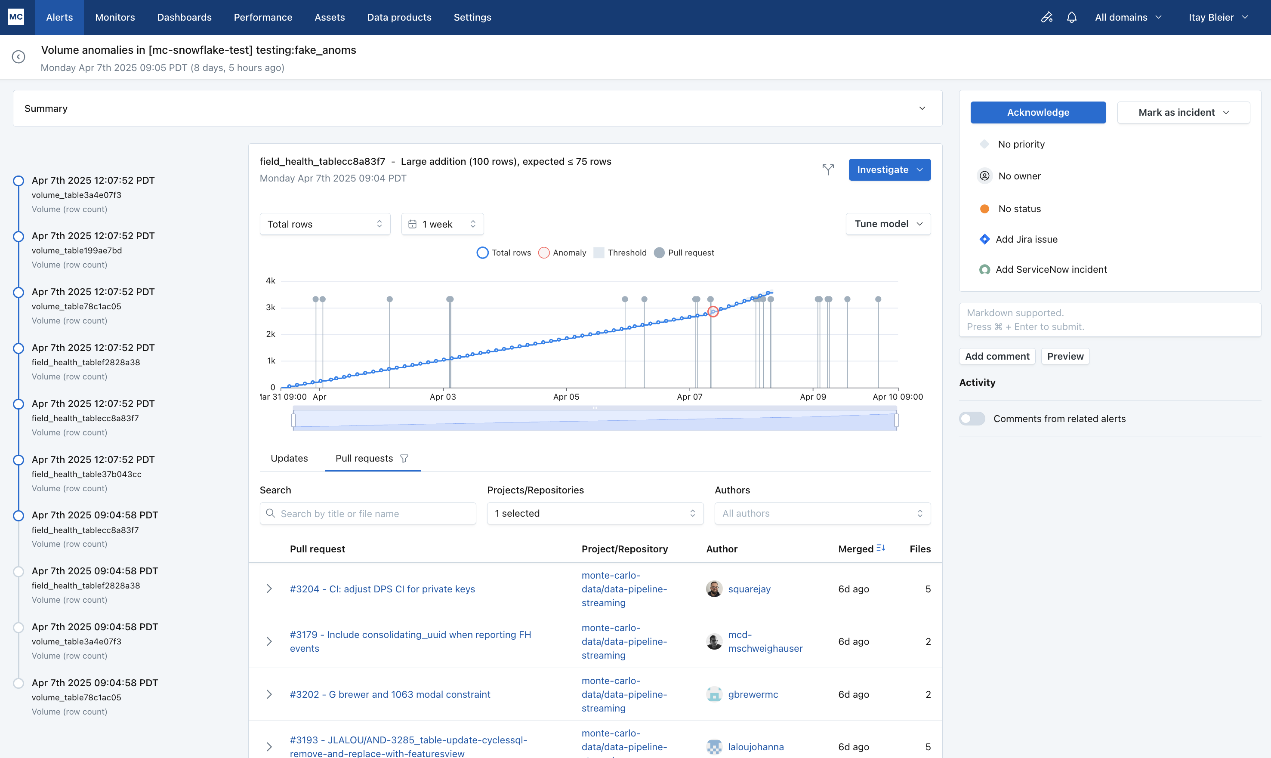Click the Add Jira issue diamond icon
The height and width of the screenshot is (758, 1271).
click(984, 239)
